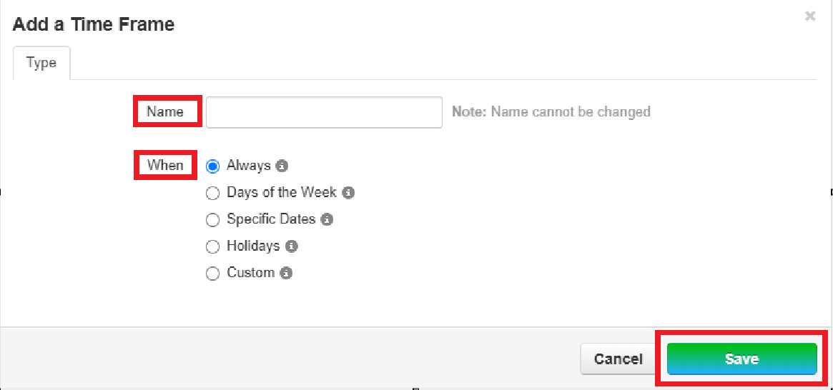Select the Days of the Week option

pos(212,193)
